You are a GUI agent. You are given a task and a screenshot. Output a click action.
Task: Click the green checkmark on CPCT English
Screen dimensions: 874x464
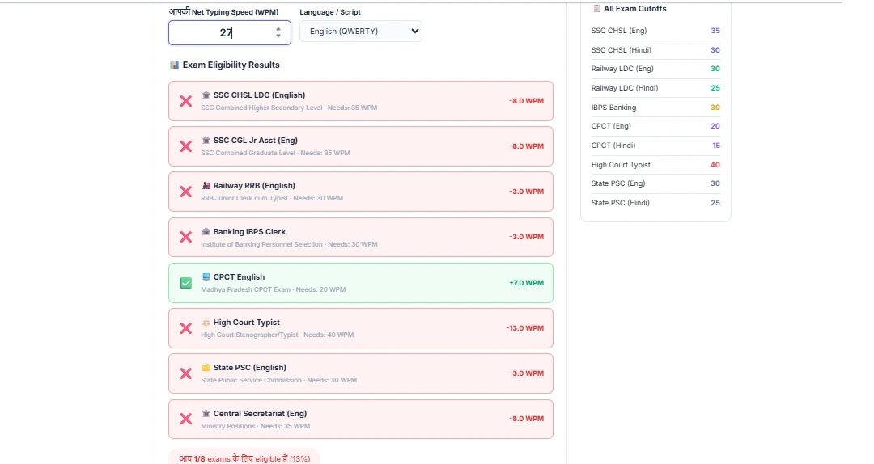[x=185, y=283]
